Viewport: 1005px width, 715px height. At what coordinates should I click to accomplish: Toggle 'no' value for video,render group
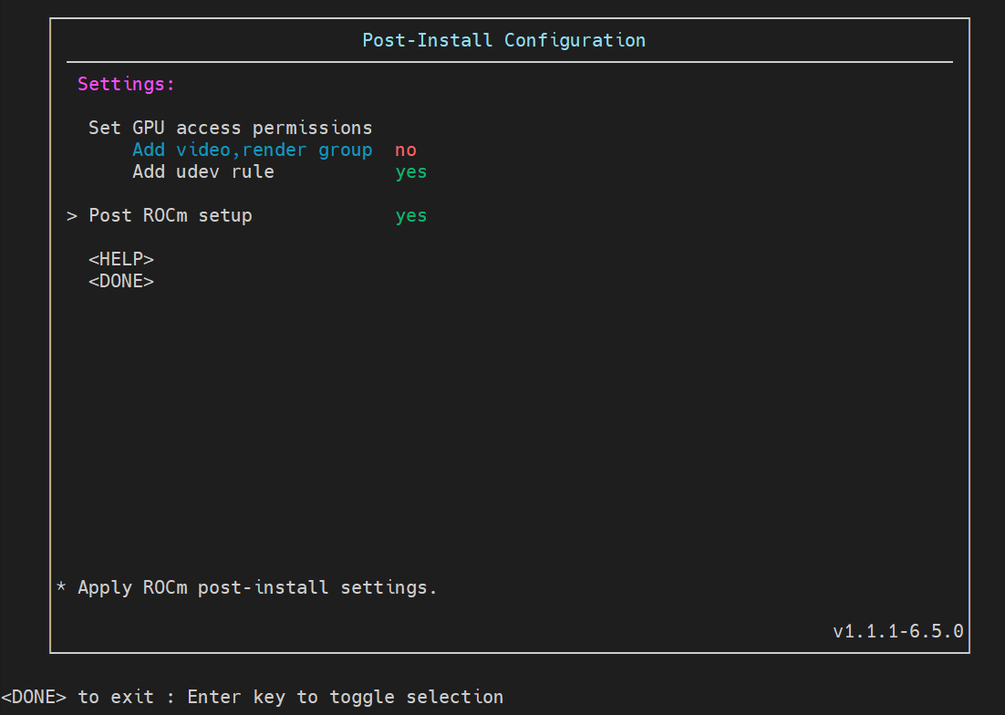tap(406, 150)
